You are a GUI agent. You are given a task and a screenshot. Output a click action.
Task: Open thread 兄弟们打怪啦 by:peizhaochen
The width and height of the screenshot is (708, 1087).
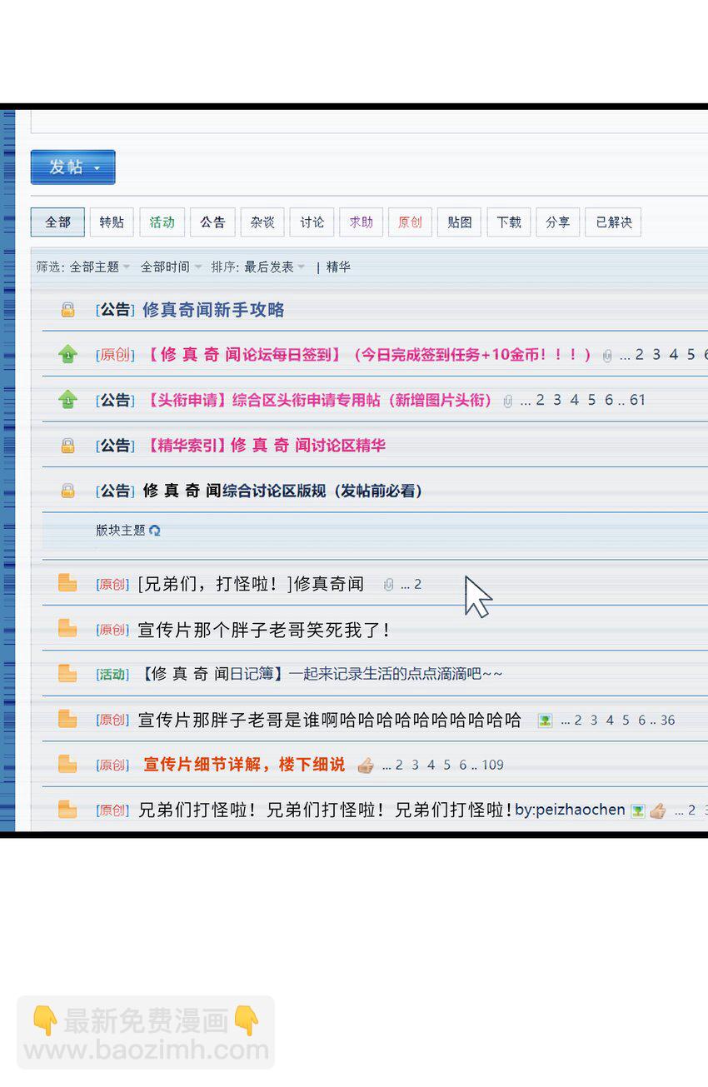coord(381,810)
